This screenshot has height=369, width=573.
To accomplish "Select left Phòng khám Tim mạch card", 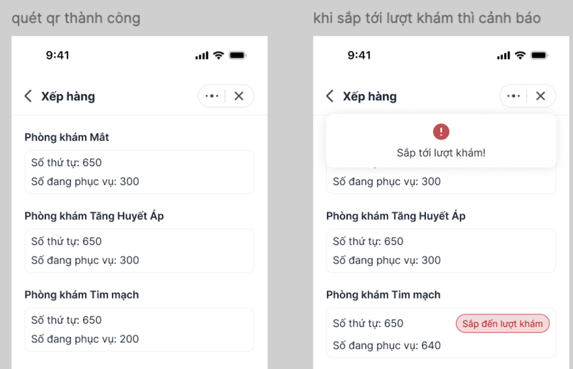I will point(139,330).
